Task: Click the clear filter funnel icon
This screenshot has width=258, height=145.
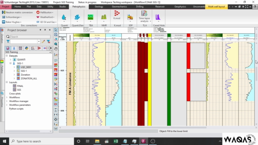Action: (x=48, y=41)
